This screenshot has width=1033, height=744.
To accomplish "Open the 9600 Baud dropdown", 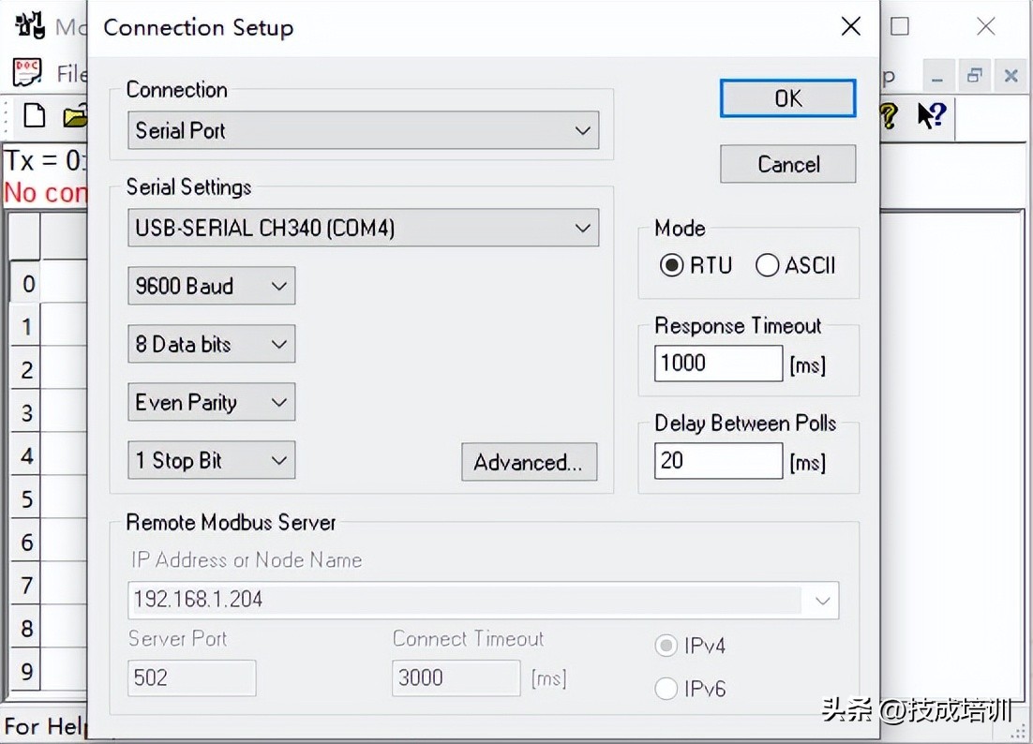I will pyautogui.click(x=211, y=286).
